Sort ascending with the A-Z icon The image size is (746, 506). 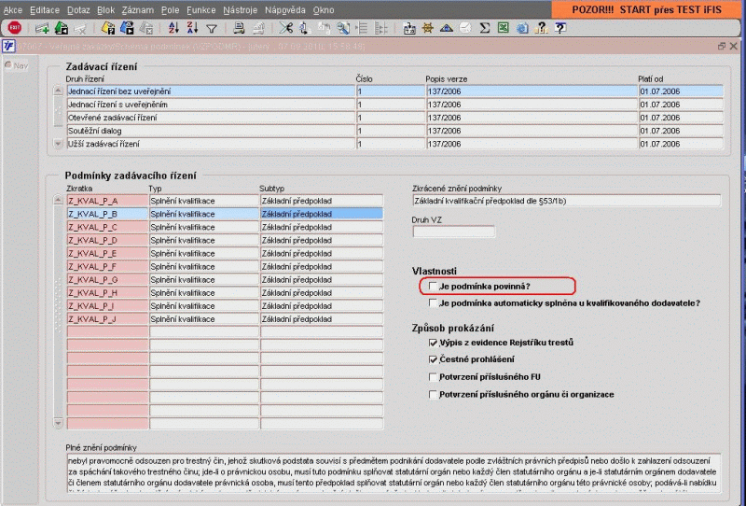coord(173,28)
